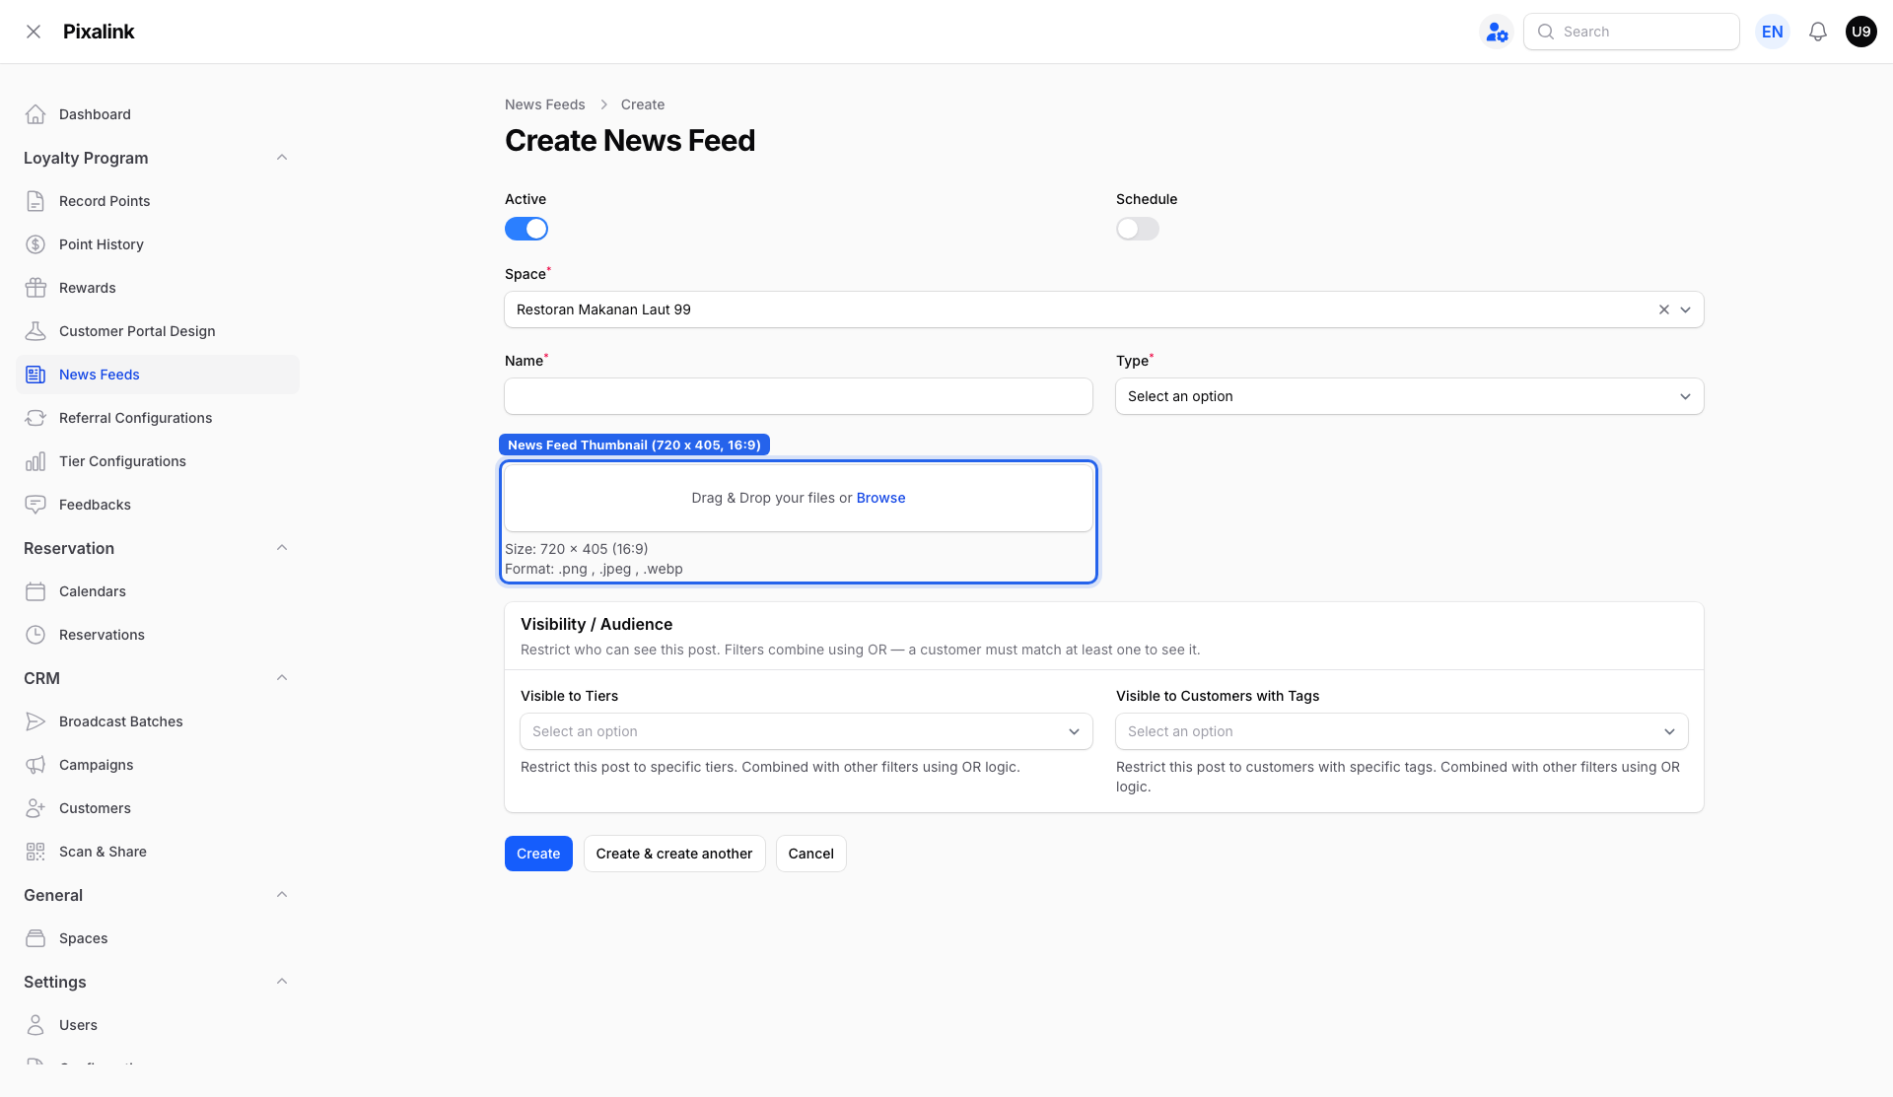Image resolution: width=1893 pixels, height=1097 pixels.
Task: Go to Spaces under General
Action: pos(158,938)
